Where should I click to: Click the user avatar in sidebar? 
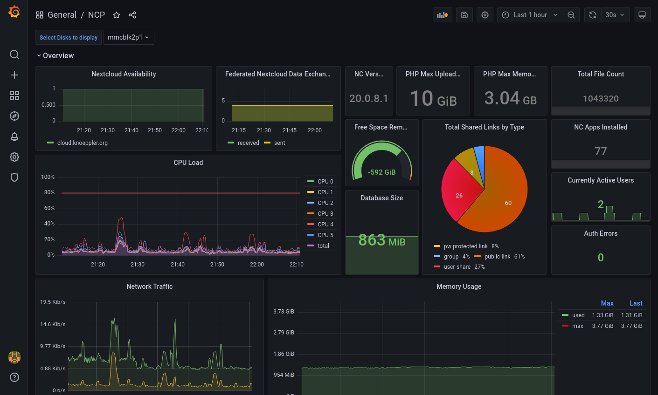click(14, 357)
